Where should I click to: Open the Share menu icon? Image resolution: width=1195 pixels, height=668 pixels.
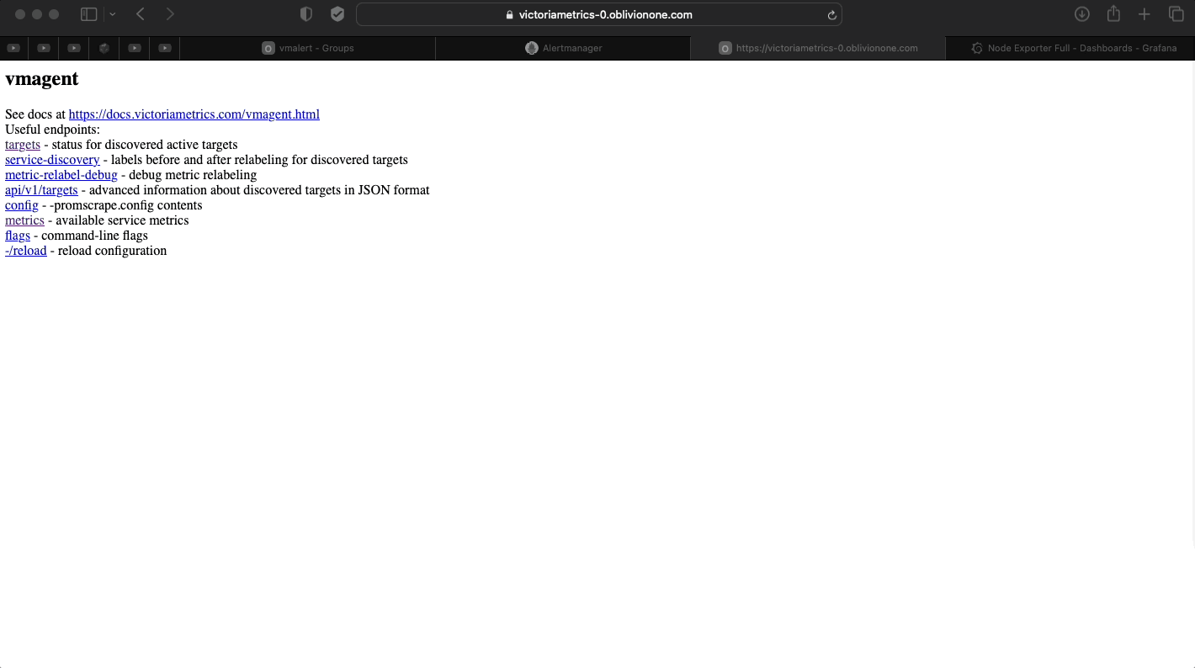(1113, 14)
